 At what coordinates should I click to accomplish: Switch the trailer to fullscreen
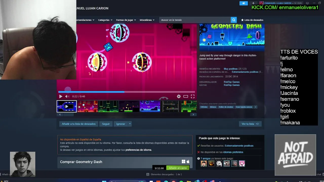tap(193, 96)
